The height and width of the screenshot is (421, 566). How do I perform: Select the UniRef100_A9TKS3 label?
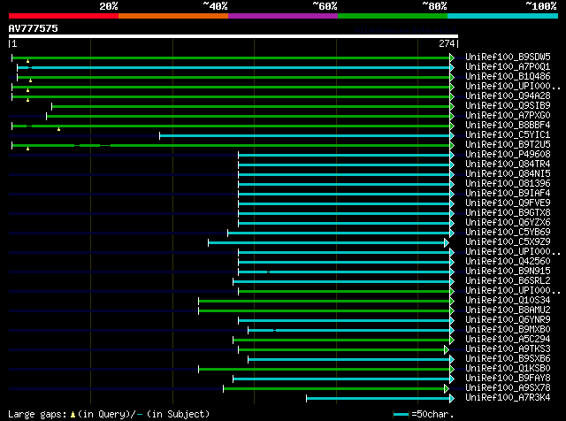(x=508, y=349)
